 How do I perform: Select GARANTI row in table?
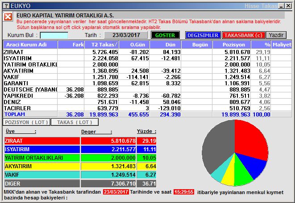147,83
